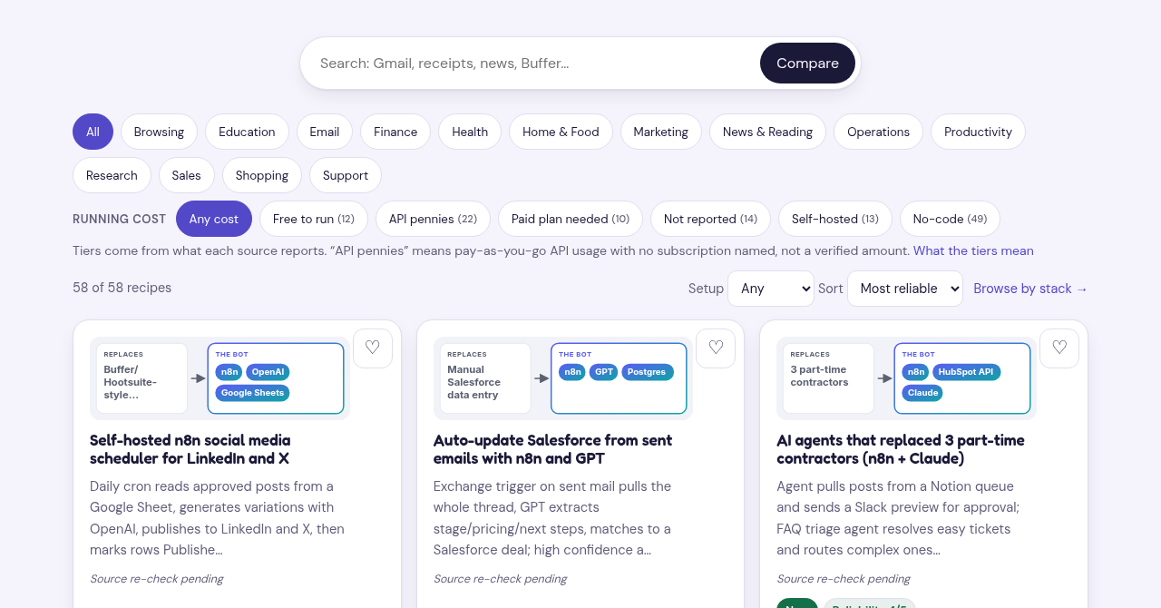Click the Claude stack tag
Image resolution: width=1161 pixels, height=608 pixels.
pyautogui.click(x=922, y=393)
